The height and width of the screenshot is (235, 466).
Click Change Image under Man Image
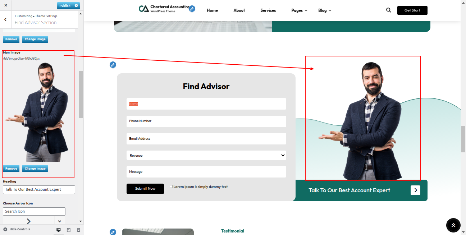(35, 169)
